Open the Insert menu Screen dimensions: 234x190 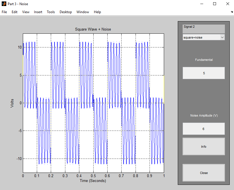(x=38, y=12)
